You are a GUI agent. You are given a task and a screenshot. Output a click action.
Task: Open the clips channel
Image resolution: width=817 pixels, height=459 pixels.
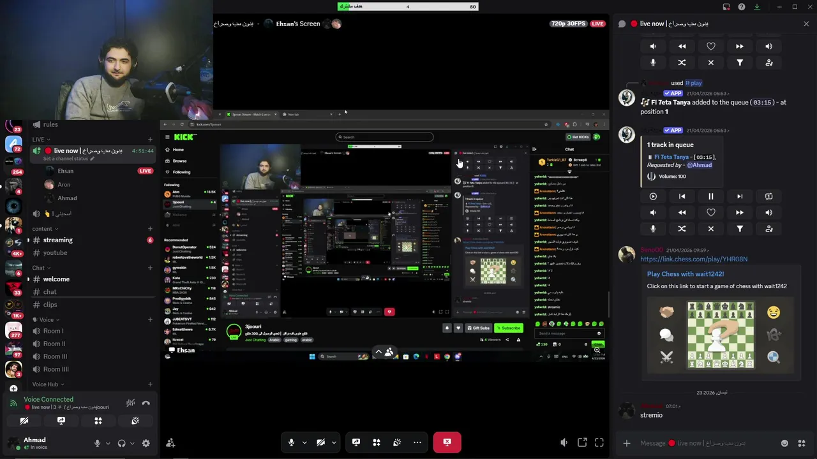click(92, 305)
